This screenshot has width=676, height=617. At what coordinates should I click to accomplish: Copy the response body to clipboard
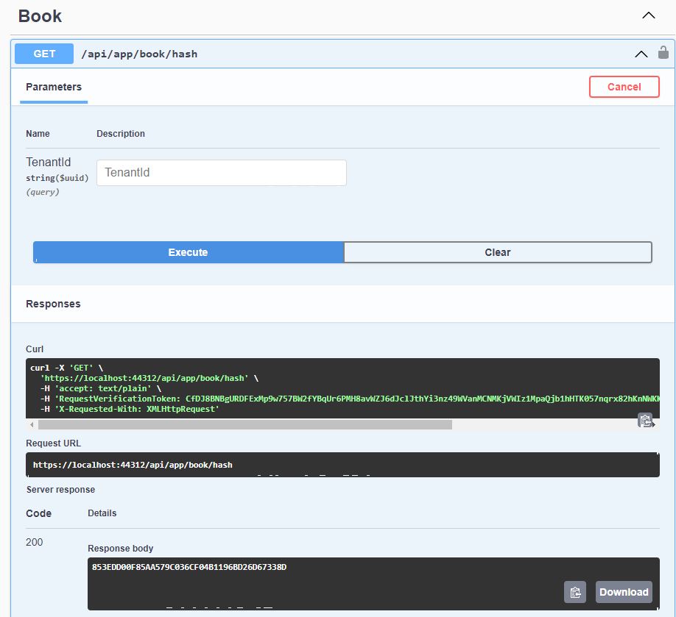575,593
